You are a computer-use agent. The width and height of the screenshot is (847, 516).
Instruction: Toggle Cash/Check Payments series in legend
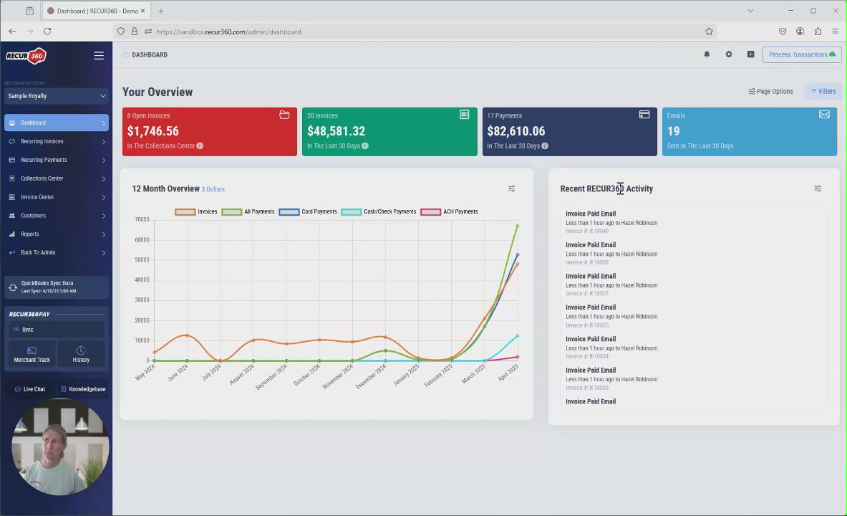(x=379, y=212)
